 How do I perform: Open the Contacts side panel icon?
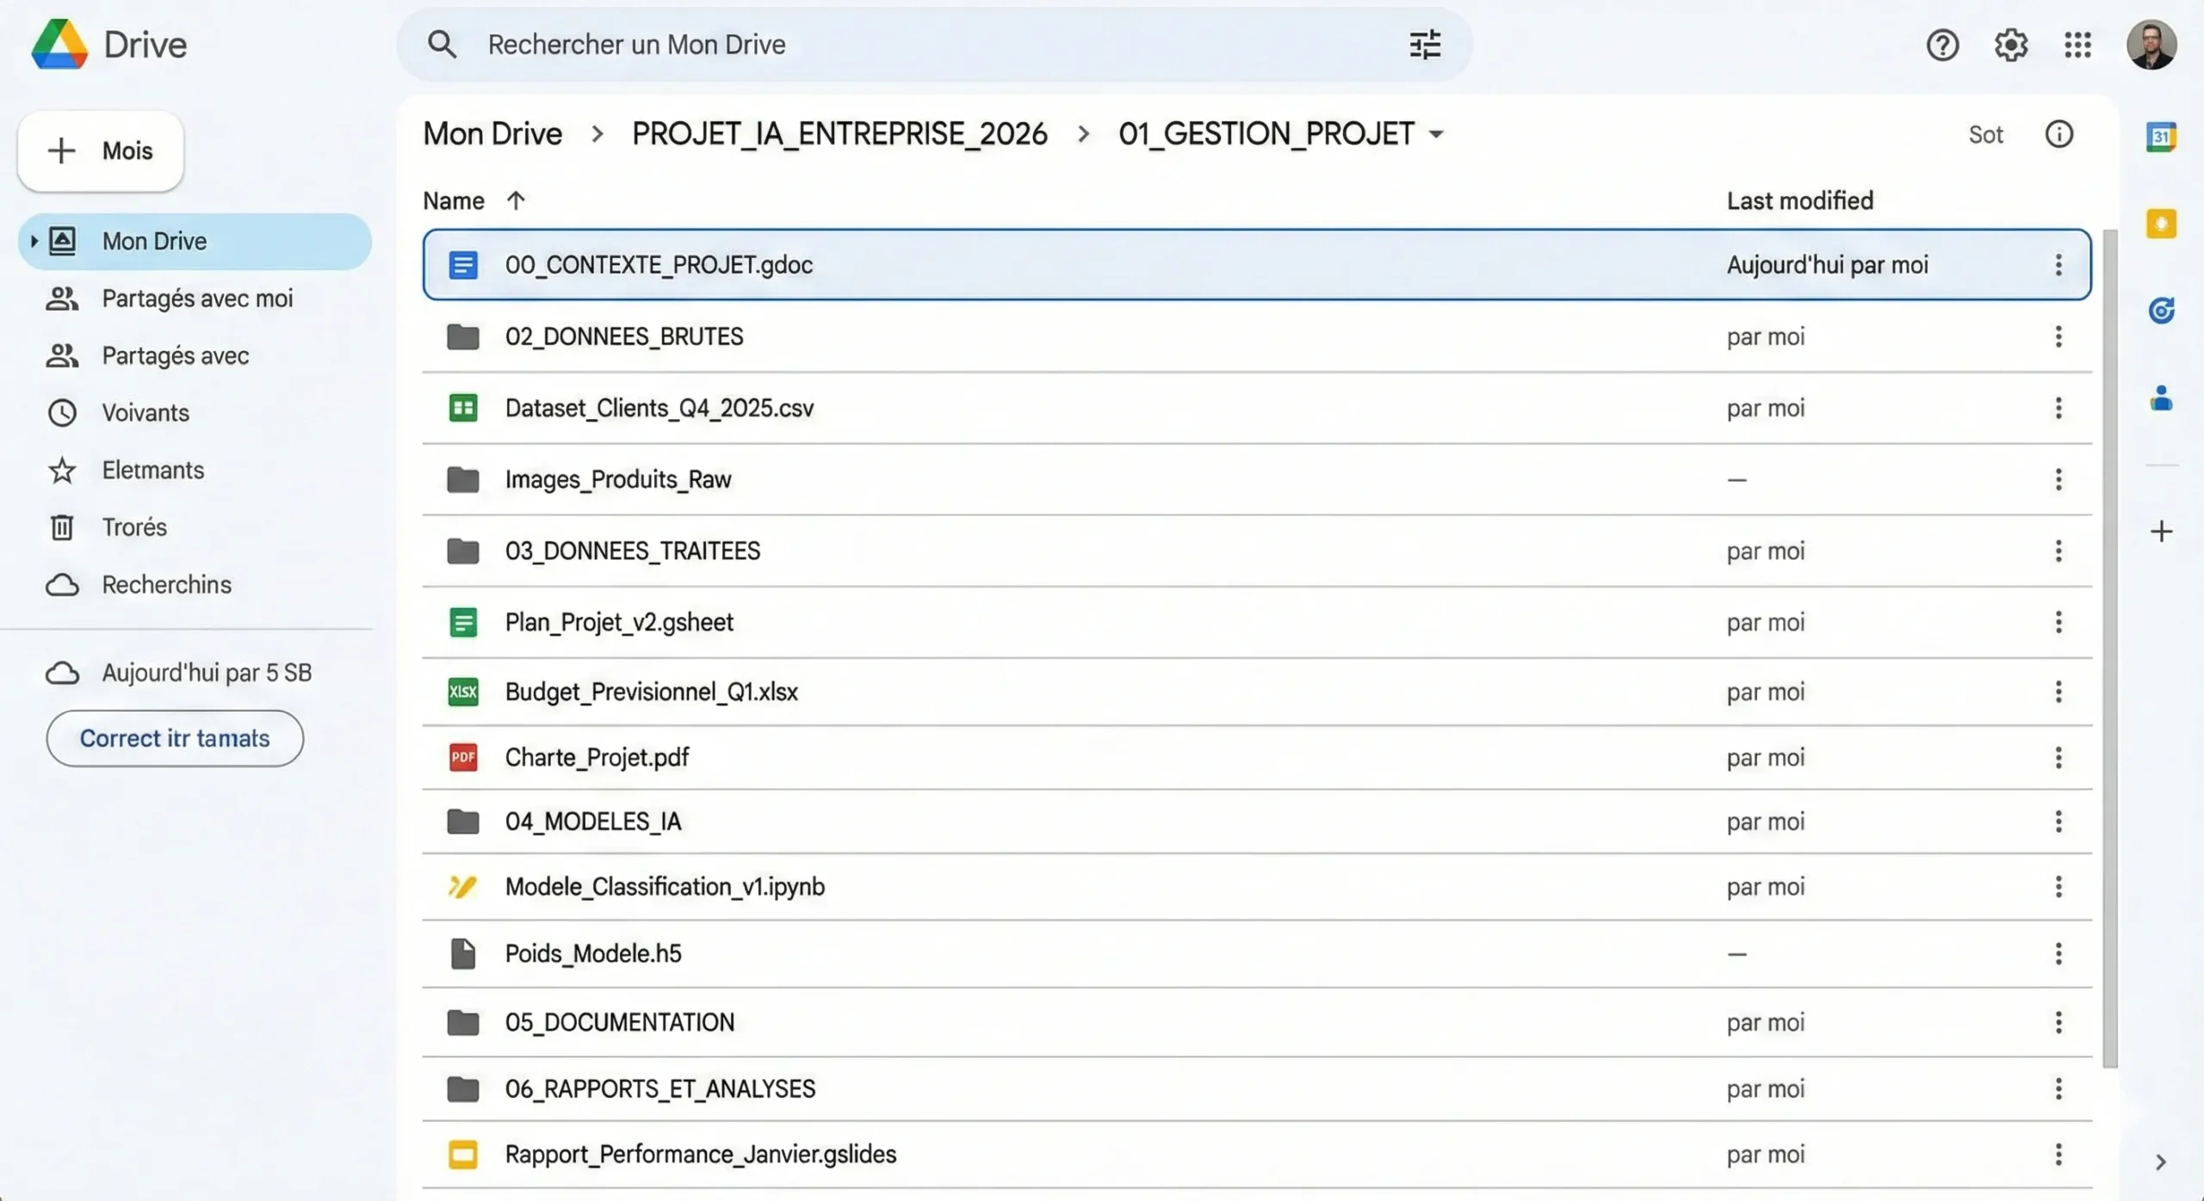click(x=2161, y=398)
